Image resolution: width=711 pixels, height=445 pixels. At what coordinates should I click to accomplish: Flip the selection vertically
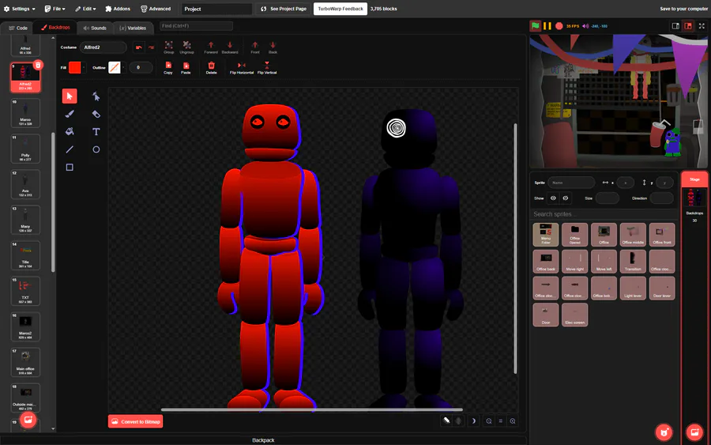(x=267, y=68)
